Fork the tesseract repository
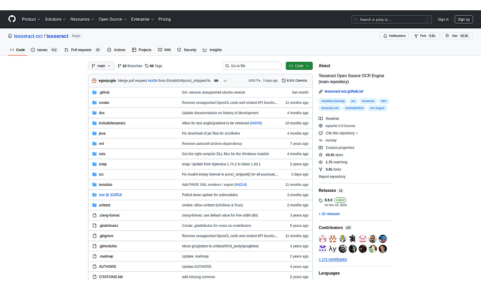This screenshot has width=481, height=291. pyautogui.click(x=425, y=36)
